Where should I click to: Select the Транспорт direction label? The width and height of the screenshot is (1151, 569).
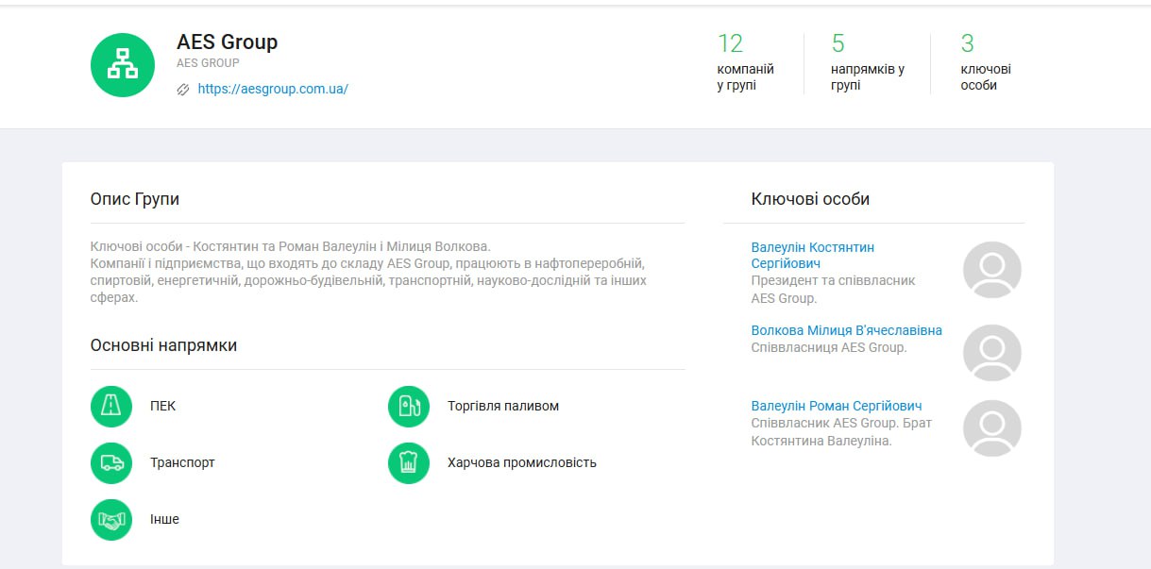pos(182,463)
